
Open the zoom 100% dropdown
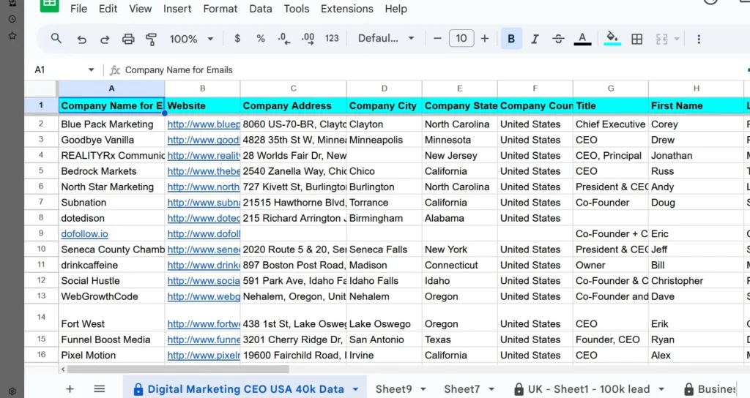click(x=191, y=40)
